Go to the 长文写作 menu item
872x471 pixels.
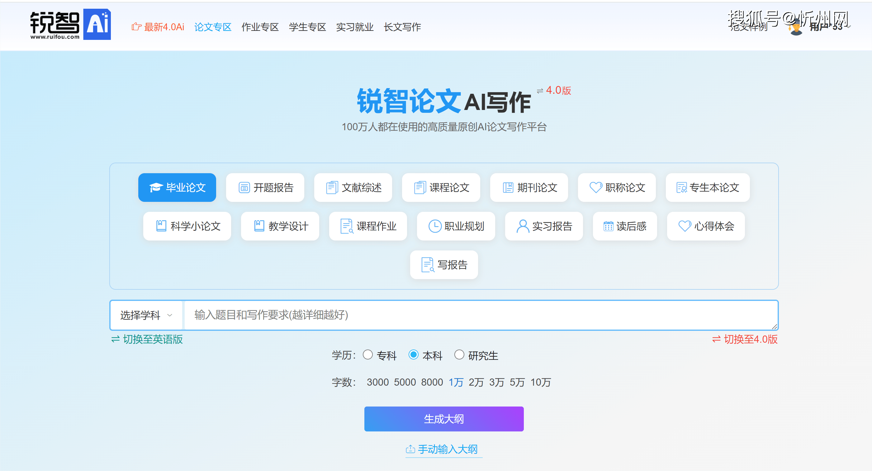click(x=402, y=27)
